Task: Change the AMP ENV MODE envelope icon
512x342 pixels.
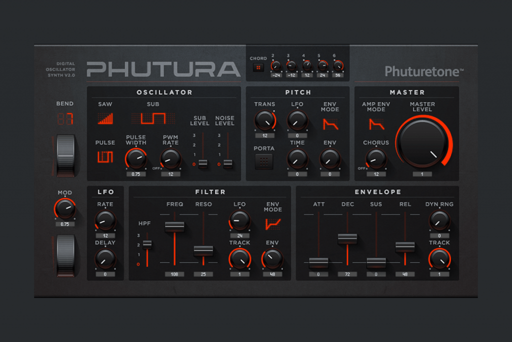Action: click(376, 124)
